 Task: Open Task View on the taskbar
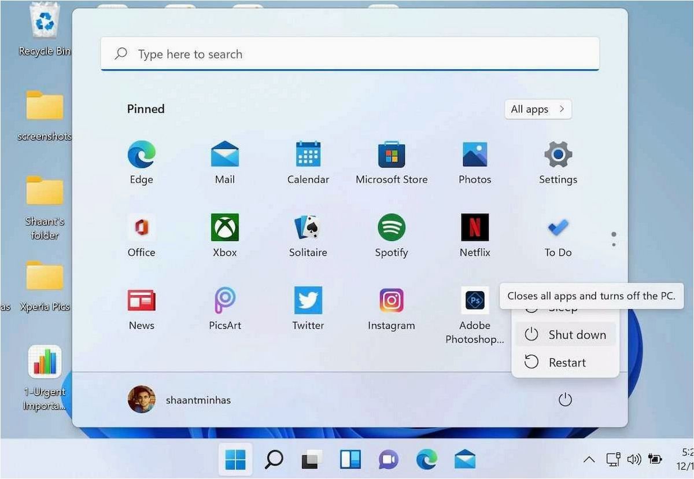(x=312, y=460)
